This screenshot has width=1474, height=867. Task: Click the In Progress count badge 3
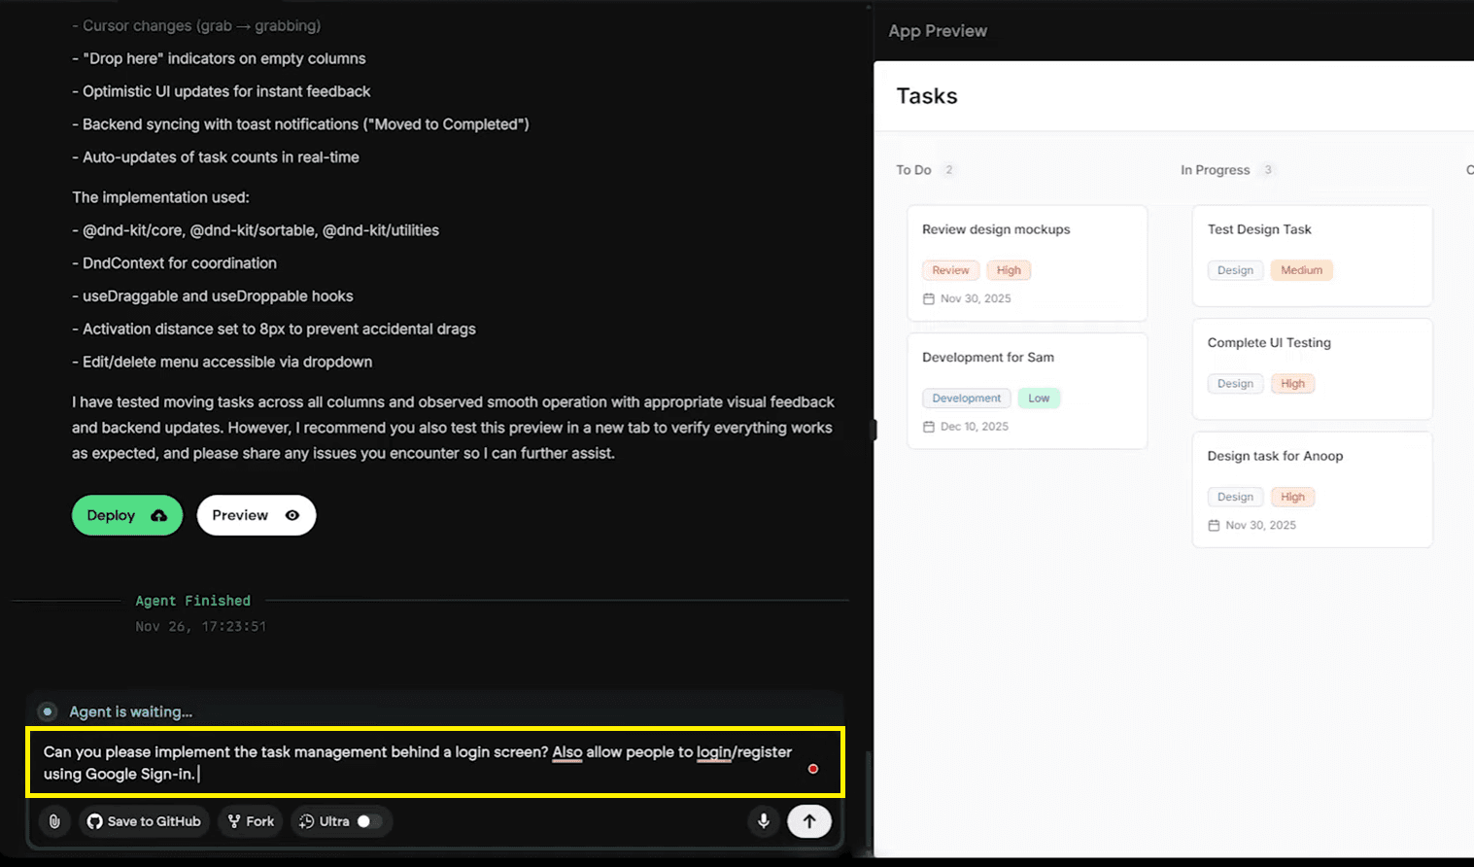[x=1267, y=170]
